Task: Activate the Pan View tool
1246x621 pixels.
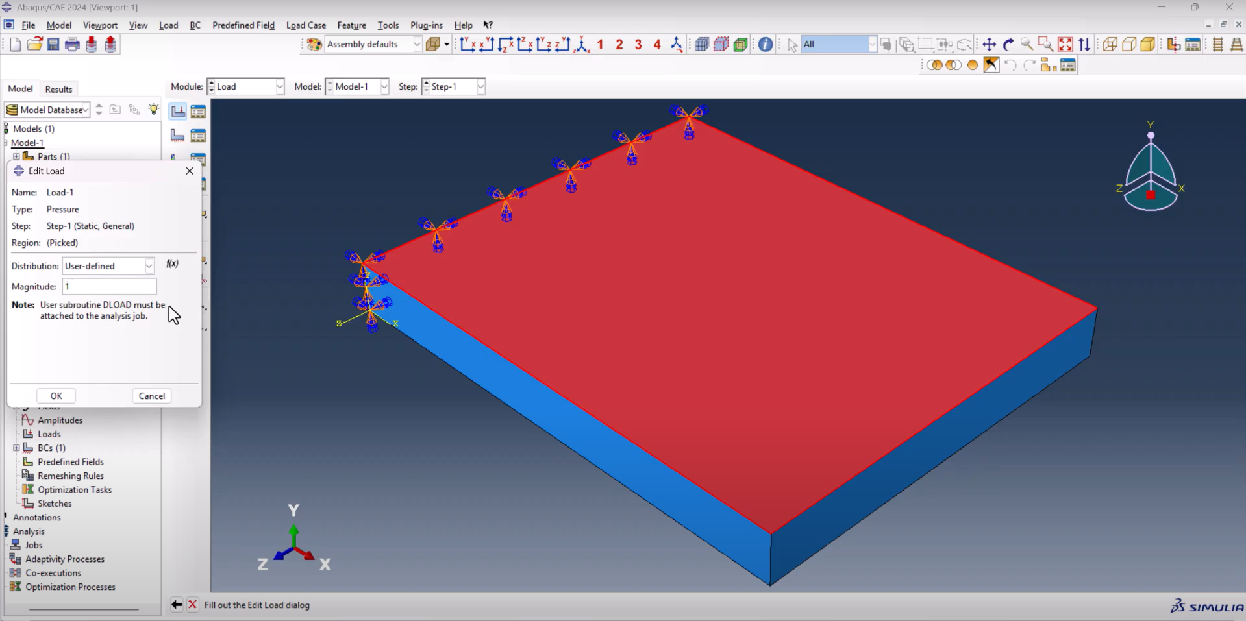Action: pyautogui.click(x=989, y=44)
